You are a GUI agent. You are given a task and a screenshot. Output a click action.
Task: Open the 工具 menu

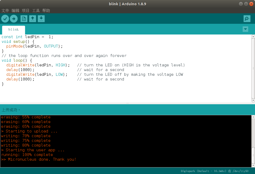pyautogui.click(x=36, y=10)
